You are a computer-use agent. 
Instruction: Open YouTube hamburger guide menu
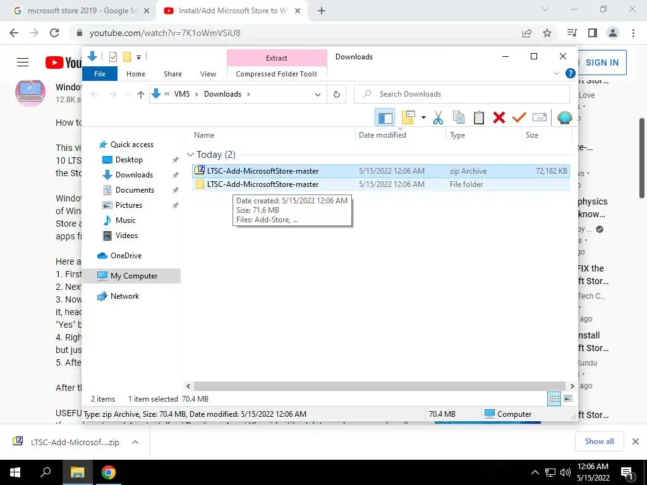tap(23, 63)
